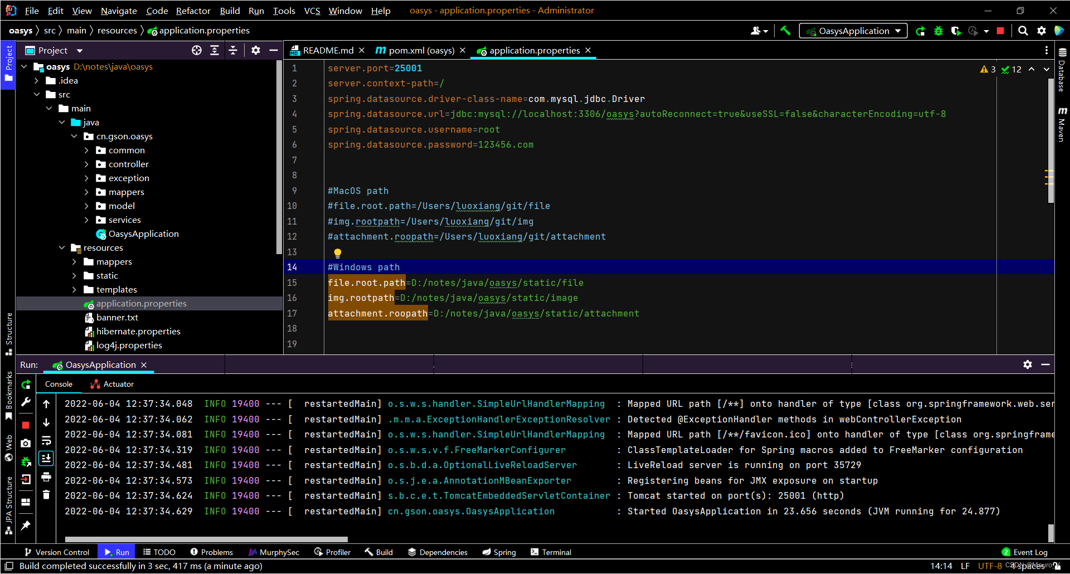Clear the console with the trash icon
The image size is (1070, 574).
46,494
